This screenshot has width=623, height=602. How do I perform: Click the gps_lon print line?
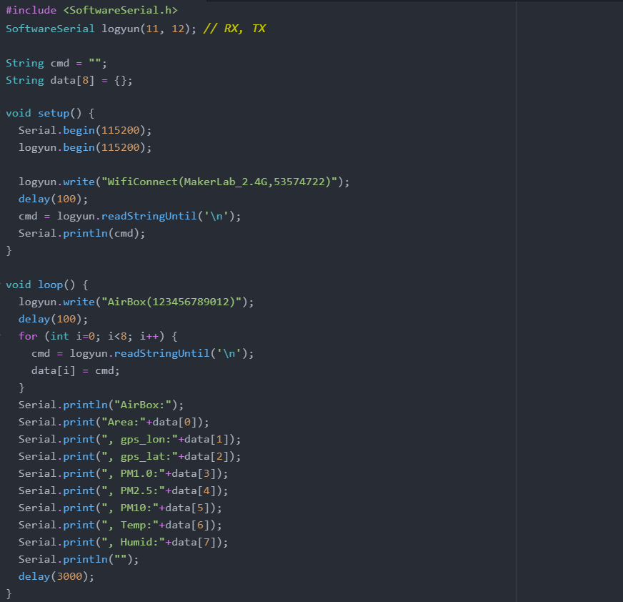pyautogui.click(x=129, y=440)
